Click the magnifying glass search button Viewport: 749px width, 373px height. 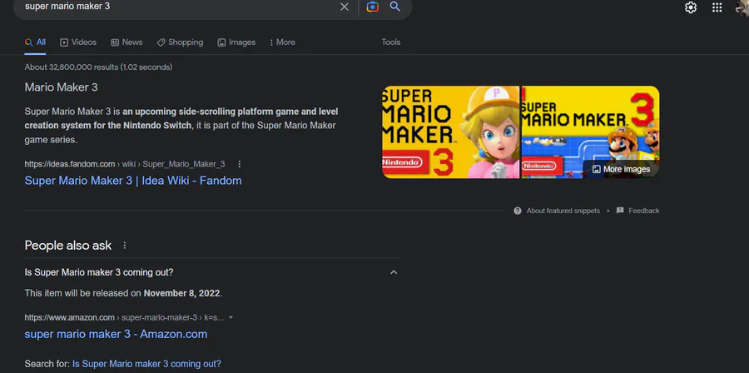tap(395, 6)
